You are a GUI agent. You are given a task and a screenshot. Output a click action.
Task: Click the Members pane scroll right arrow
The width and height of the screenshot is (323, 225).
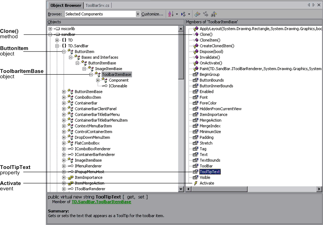[x=319, y=189]
